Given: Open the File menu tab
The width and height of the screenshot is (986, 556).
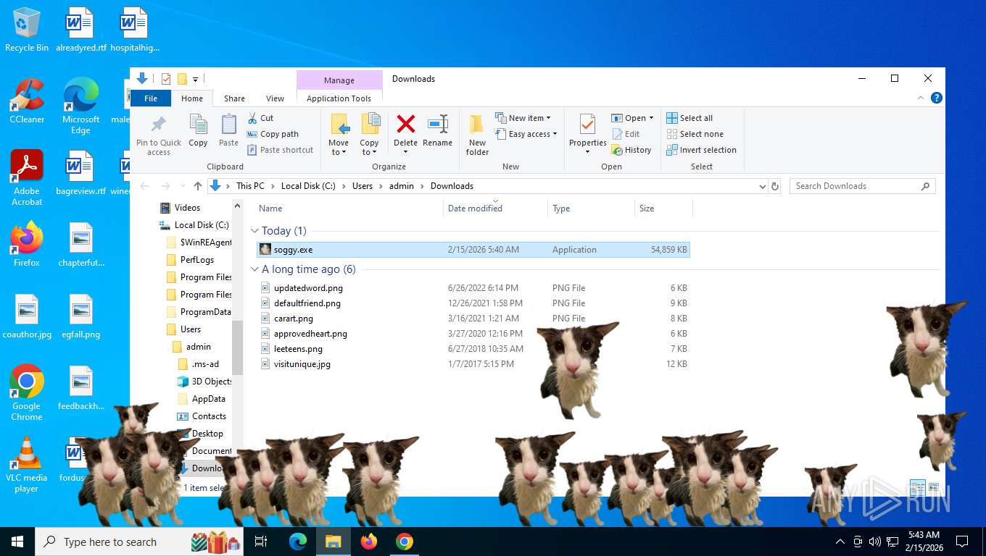Looking at the screenshot, I should 151,98.
